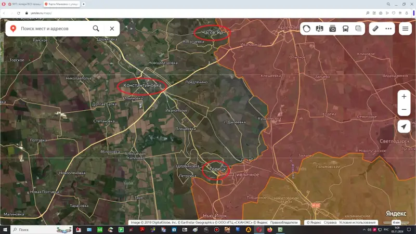Click the search magnifier icon
The image size is (416, 234).
click(x=96, y=29)
